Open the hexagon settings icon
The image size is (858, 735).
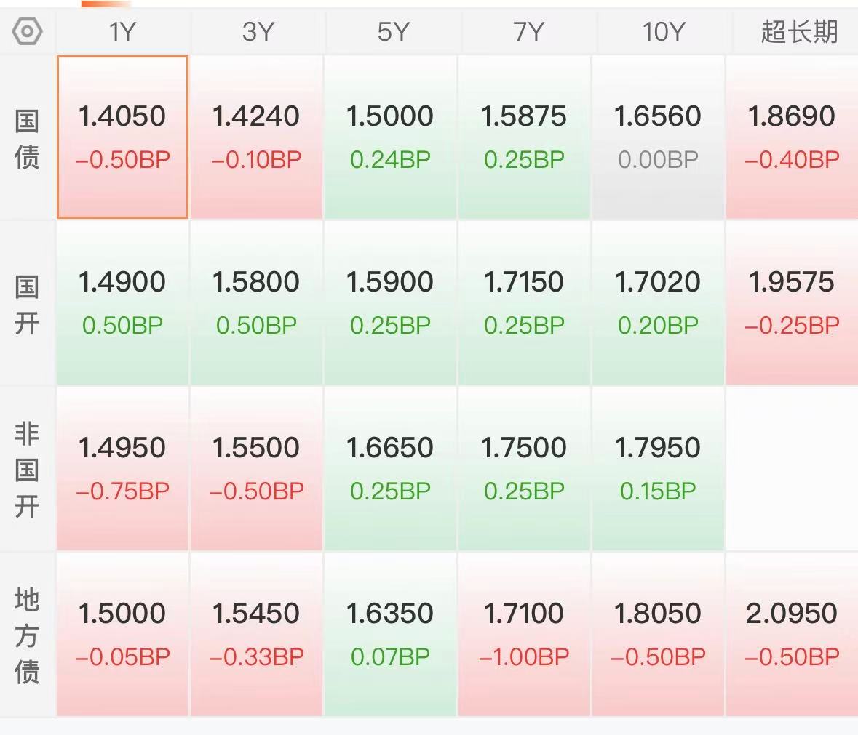[x=27, y=31]
